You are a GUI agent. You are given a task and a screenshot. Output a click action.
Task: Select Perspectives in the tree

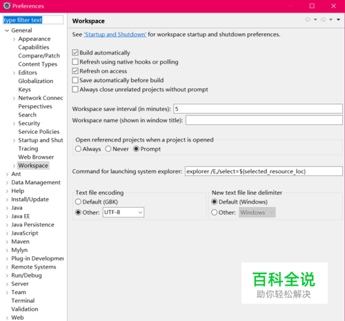pyautogui.click(x=35, y=106)
